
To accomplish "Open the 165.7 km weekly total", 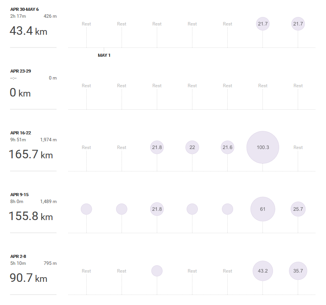I will pos(31,155).
